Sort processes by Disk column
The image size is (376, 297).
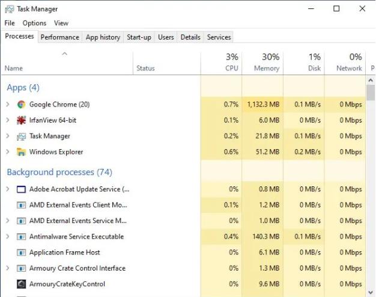[303, 63]
